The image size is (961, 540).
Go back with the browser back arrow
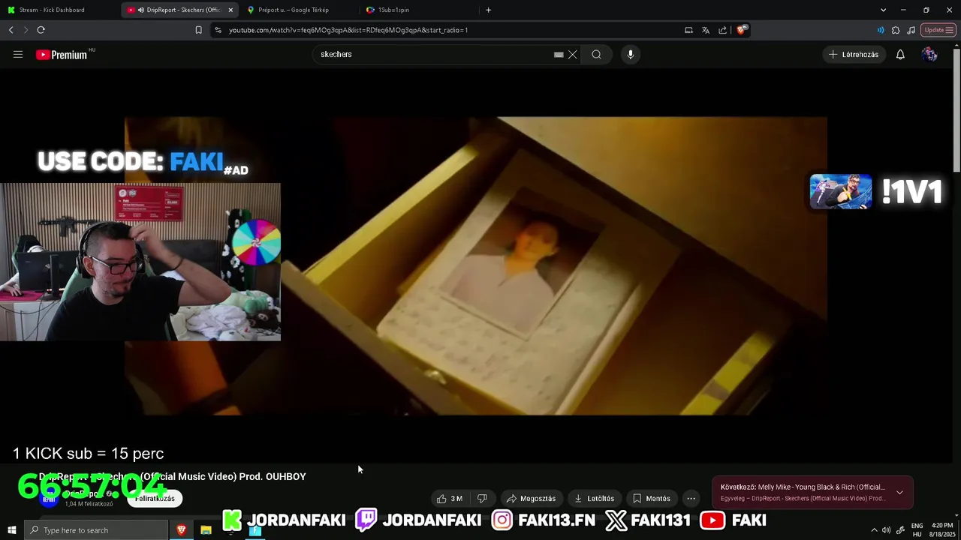(x=11, y=30)
